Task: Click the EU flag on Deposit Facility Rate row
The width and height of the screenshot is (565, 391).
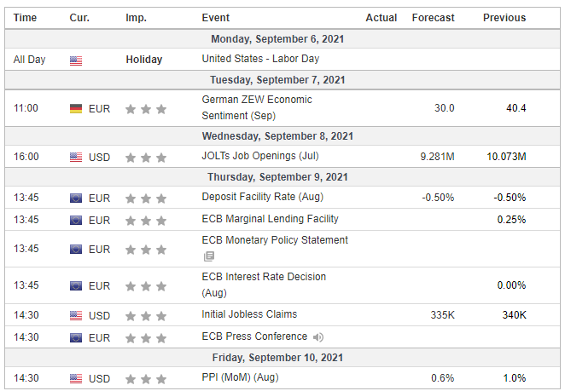Action: [76, 198]
